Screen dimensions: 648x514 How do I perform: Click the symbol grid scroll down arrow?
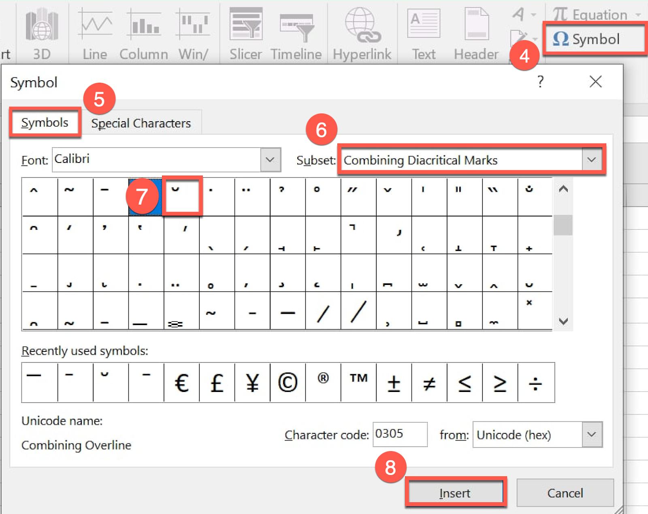click(563, 321)
